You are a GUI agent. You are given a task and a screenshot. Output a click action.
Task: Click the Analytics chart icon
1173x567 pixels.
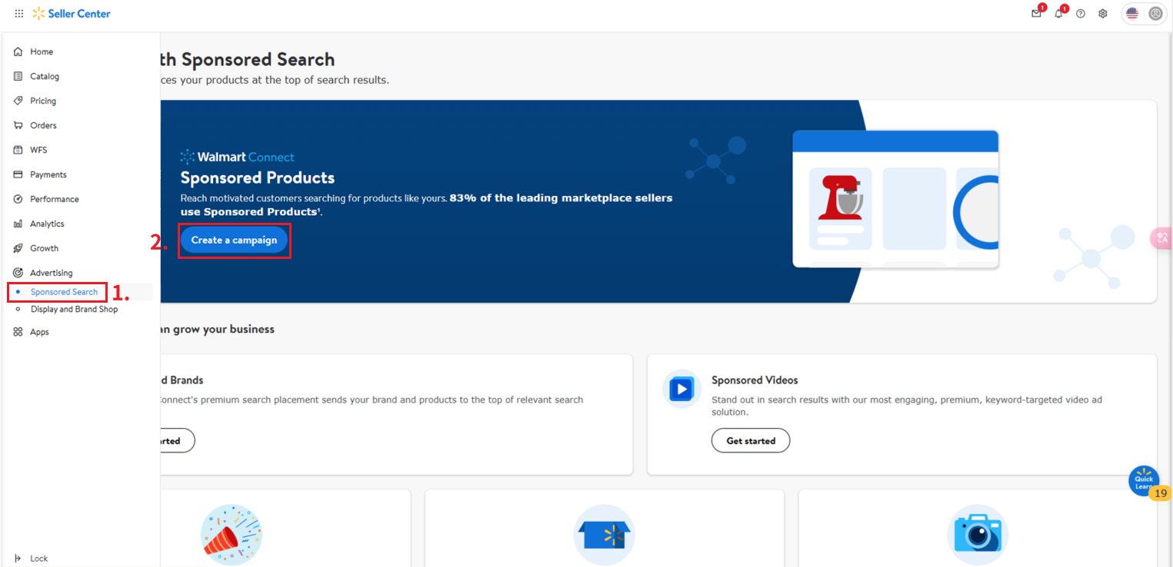click(18, 224)
